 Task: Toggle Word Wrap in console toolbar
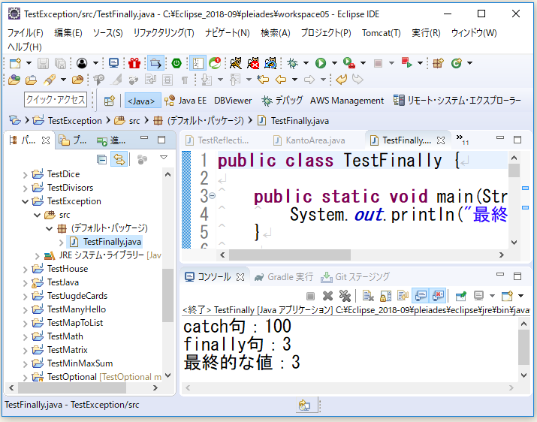pos(403,296)
